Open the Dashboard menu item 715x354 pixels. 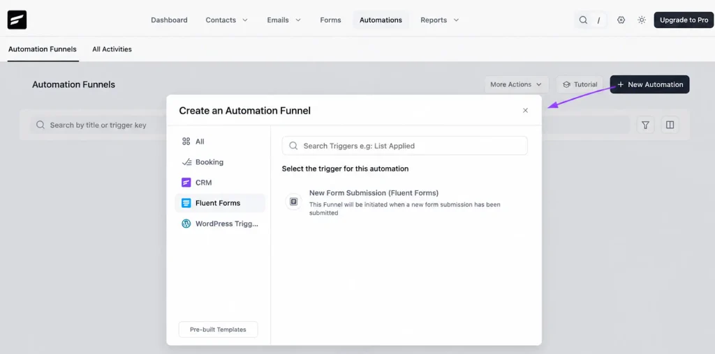pos(169,20)
